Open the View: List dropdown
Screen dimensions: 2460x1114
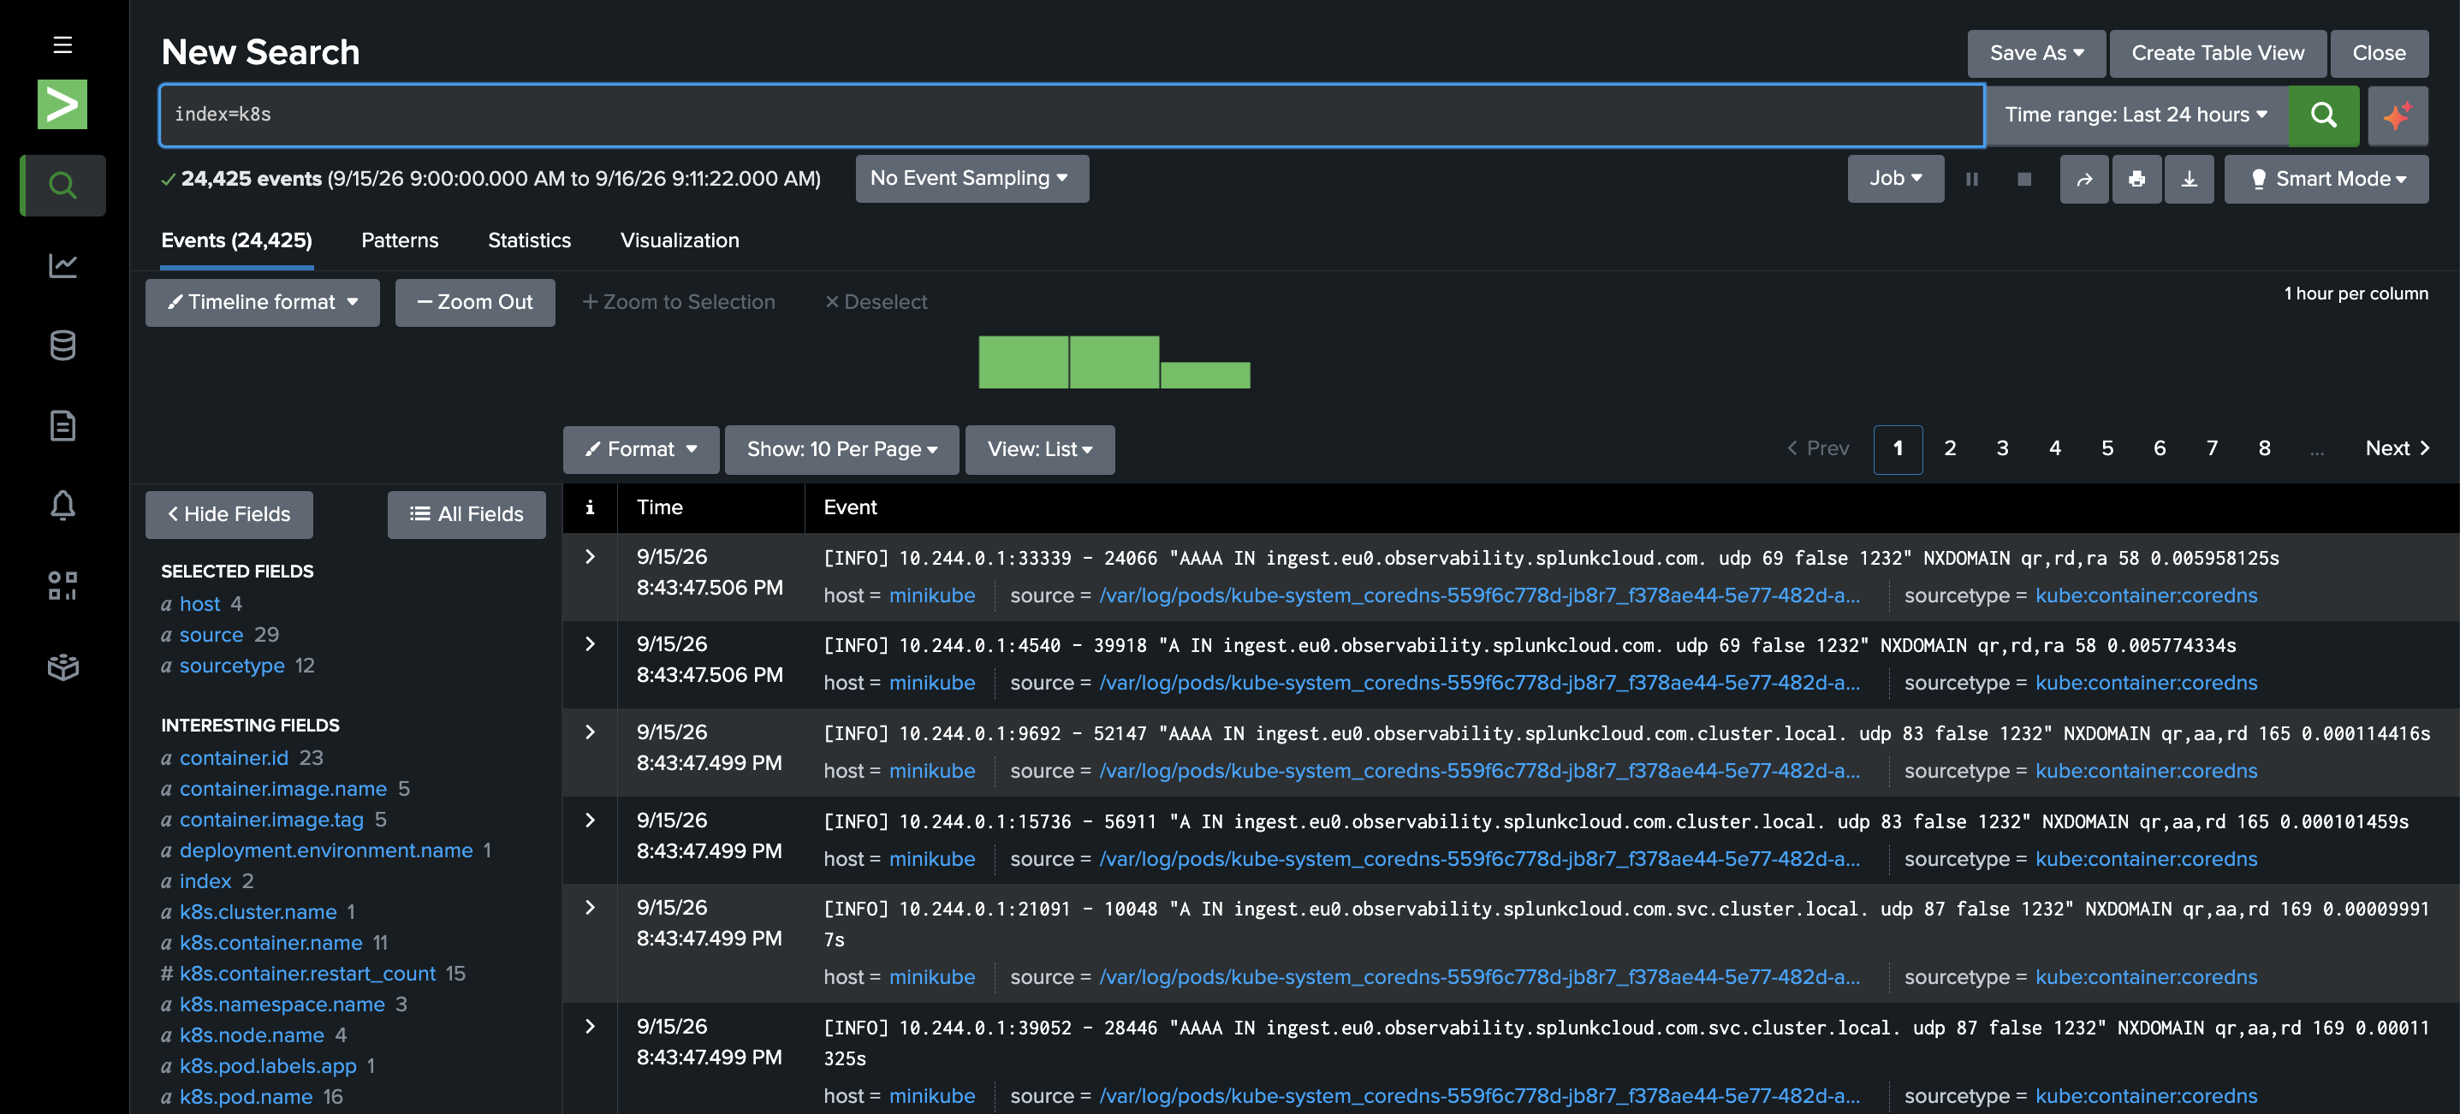coord(1039,448)
